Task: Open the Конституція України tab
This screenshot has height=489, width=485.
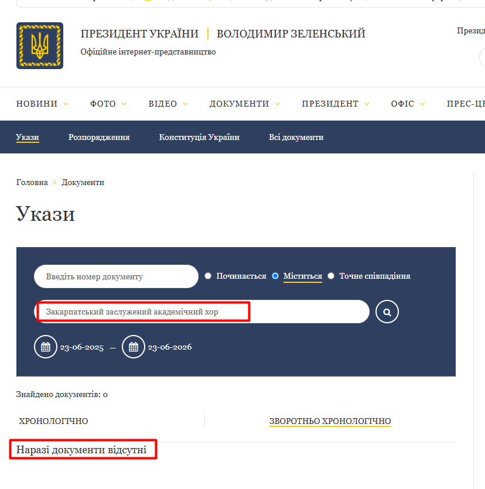Action: click(199, 137)
